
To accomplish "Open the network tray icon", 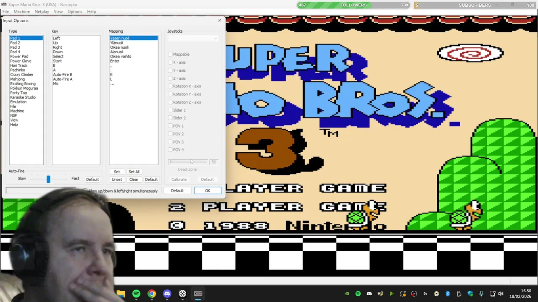I will (x=492, y=294).
